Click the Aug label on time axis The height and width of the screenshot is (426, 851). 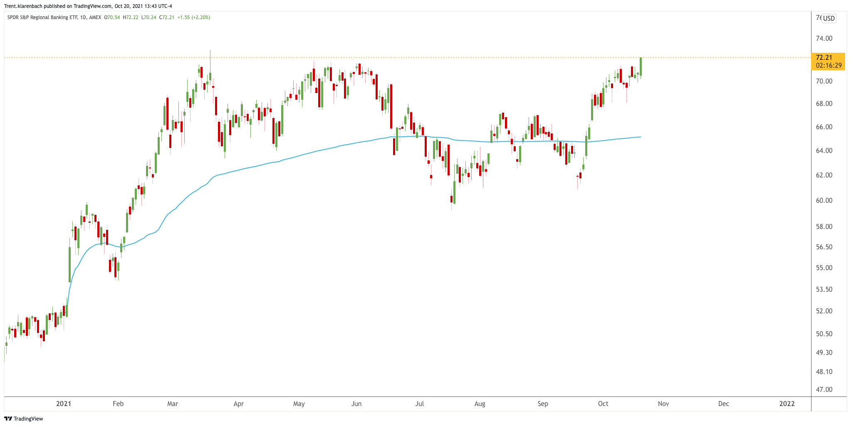click(480, 404)
